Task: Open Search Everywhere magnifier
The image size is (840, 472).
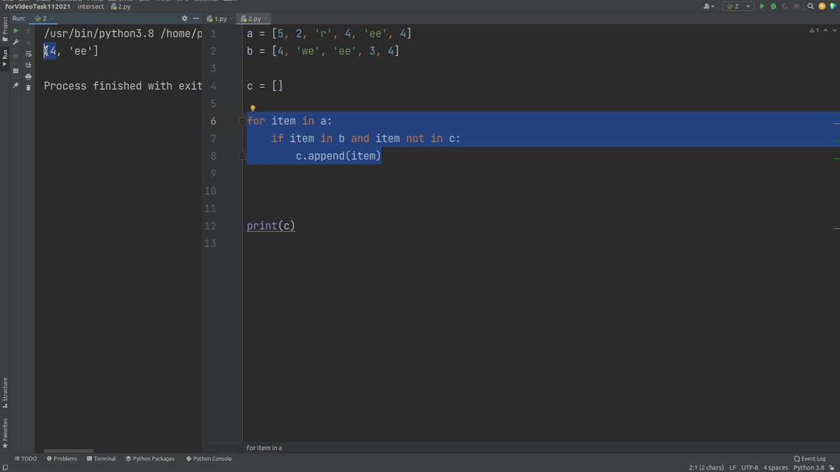Action: [x=810, y=6]
